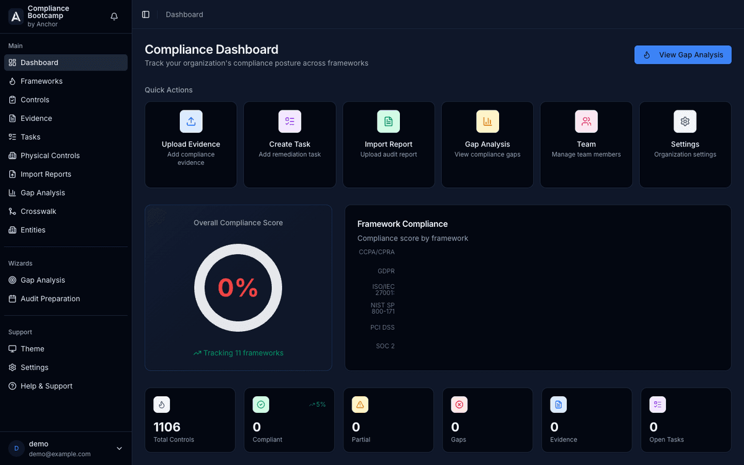Click the Partial warning triangle icon
The width and height of the screenshot is (744, 465).
pos(360,405)
